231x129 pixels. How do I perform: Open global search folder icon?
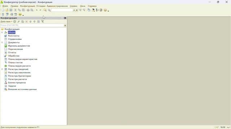pyautogui.click(x=45, y=10)
